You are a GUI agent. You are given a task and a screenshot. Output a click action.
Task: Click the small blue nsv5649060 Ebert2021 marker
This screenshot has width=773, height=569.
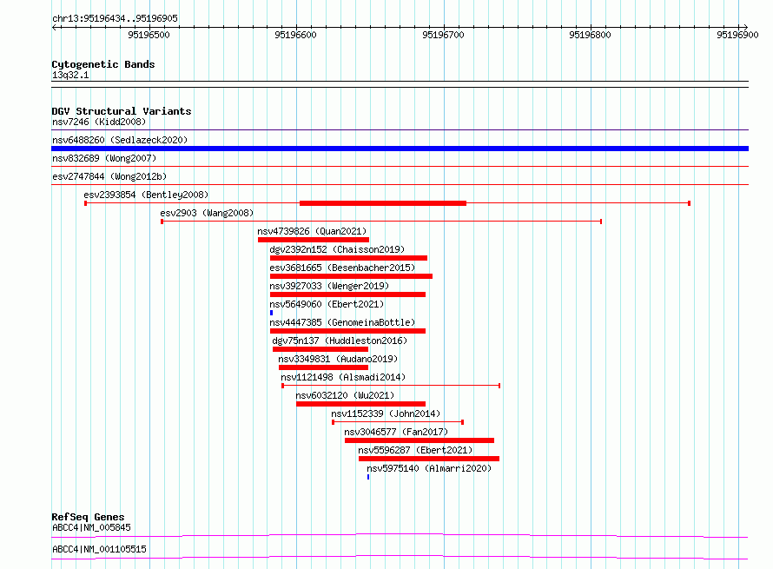tap(271, 313)
